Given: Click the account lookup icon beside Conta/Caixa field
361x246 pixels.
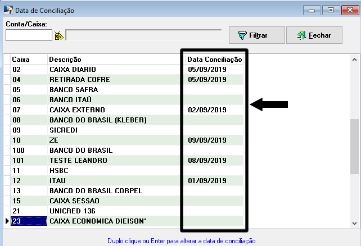Looking at the screenshot, I should tap(58, 35).
